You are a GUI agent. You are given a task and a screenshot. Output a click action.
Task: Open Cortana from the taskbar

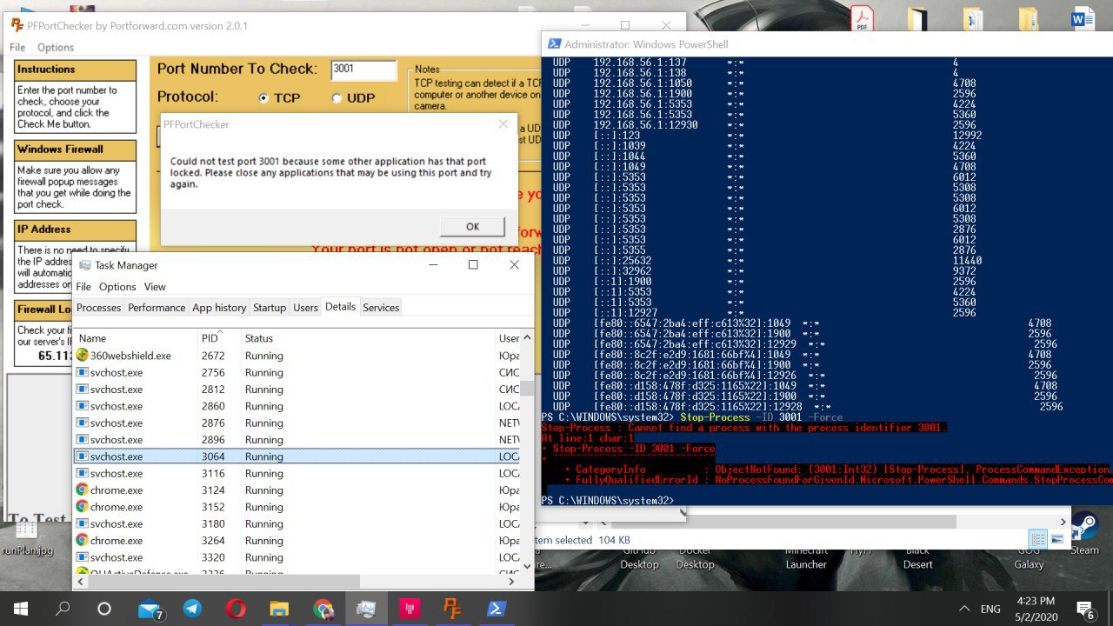tap(104, 609)
